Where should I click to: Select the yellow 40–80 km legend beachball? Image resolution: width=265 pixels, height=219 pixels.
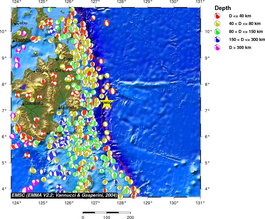(217, 24)
